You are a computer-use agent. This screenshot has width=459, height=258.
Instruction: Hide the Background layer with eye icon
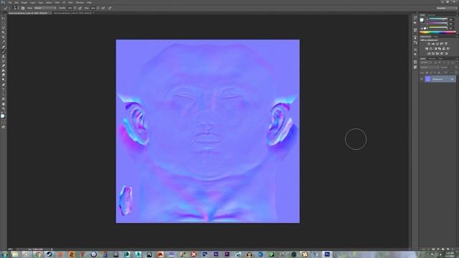pyautogui.click(x=422, y=79)
